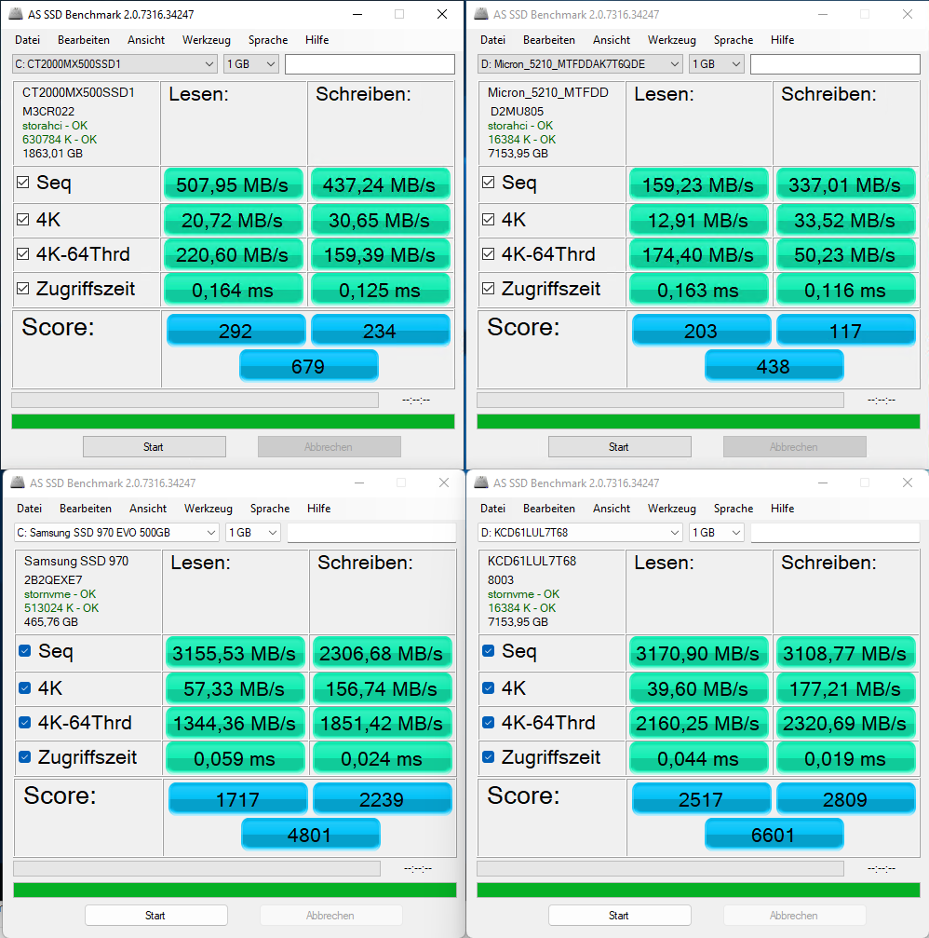
Task: Open Werkzeug menu in KCD61LUL7T68 window
Action: [x=671, y=509]
